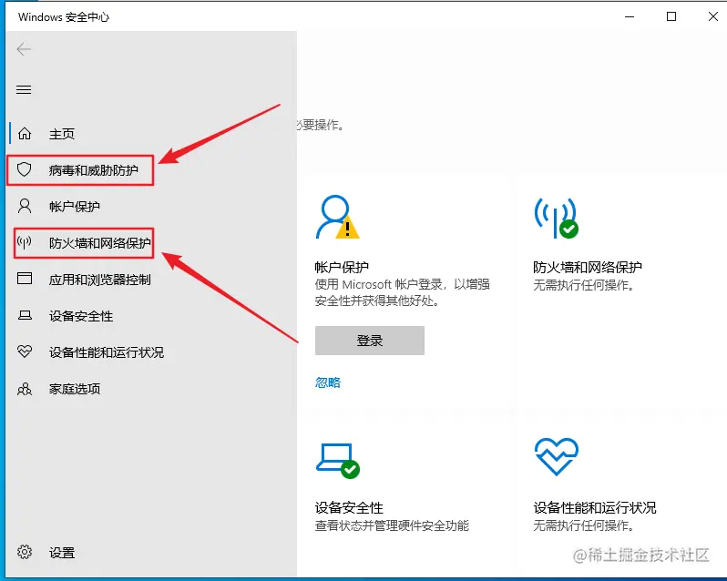Screen dimensions: 727x581
Task: Click the back arrow icon
Action: 24,49
